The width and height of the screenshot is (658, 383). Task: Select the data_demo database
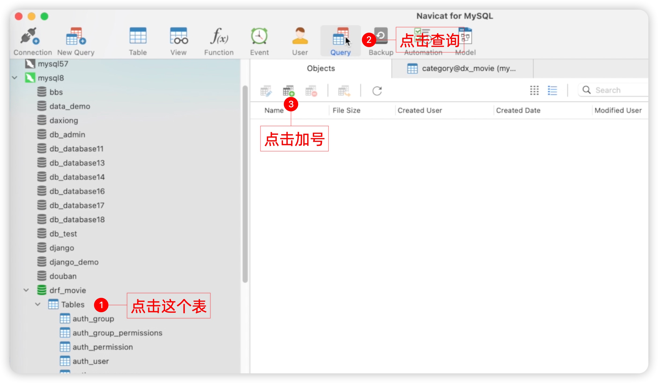[64, 106]
